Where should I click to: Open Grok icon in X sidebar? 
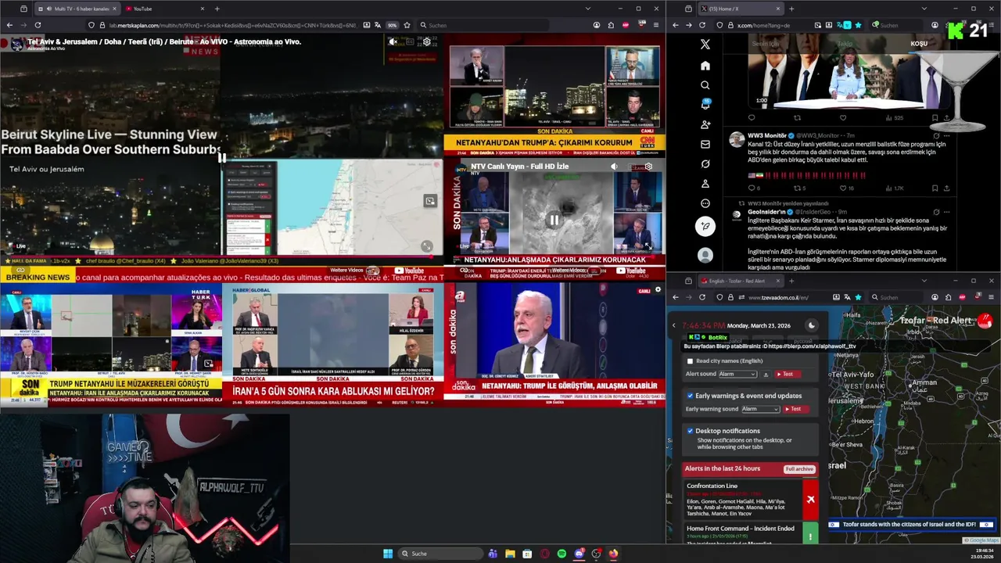coord(705,163)
